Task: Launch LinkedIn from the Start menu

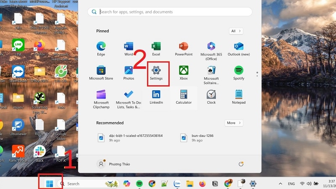Action: click(156, 97)
